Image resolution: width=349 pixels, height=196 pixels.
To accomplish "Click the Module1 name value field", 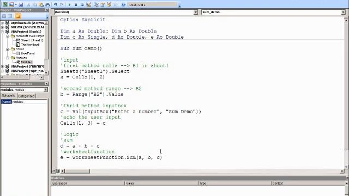I will [x=29, y=102].
